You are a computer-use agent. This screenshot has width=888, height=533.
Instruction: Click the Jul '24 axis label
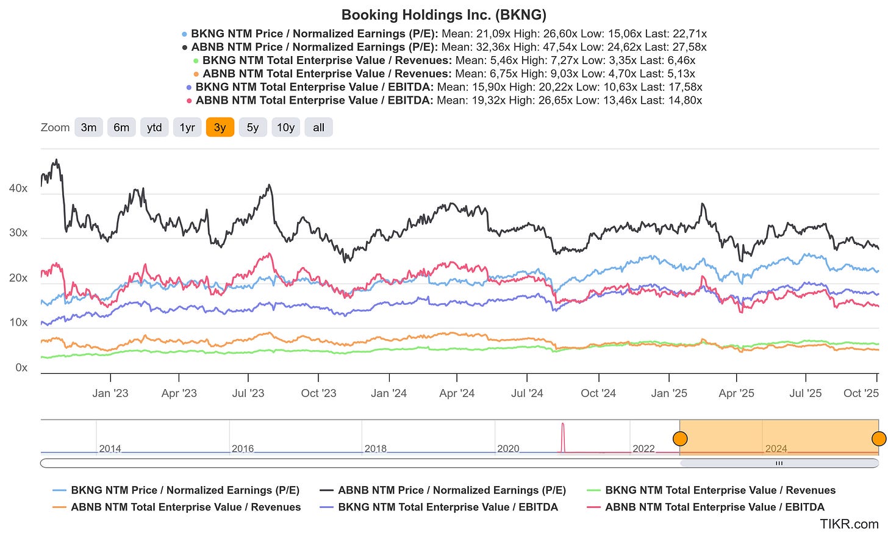527,393
